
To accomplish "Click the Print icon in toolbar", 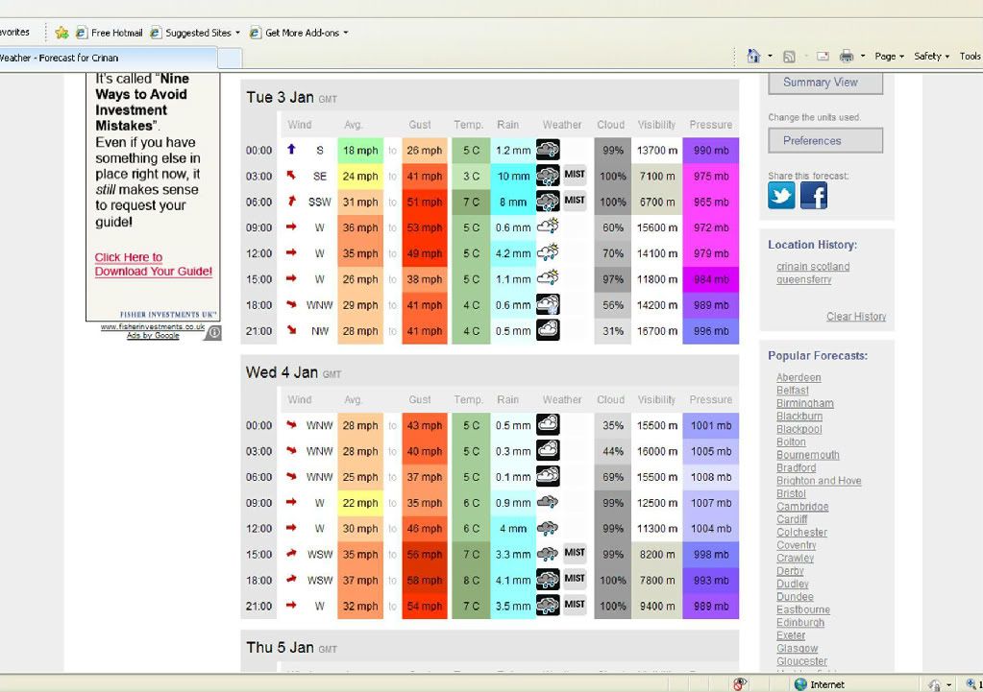I will pos(847,57).
